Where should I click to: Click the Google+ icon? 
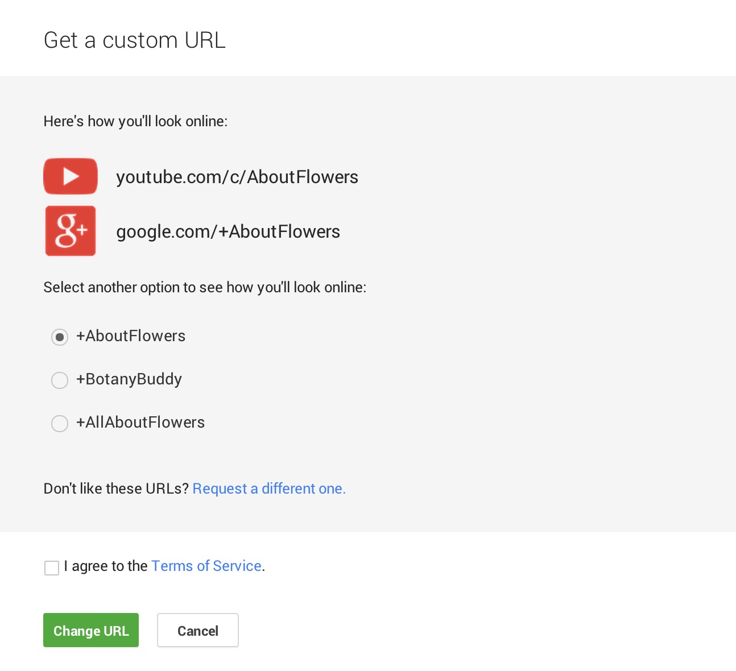[71, 230]
